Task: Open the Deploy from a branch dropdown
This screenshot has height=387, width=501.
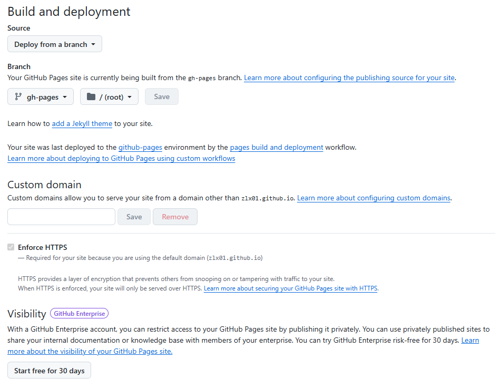Action: point(55,44)
